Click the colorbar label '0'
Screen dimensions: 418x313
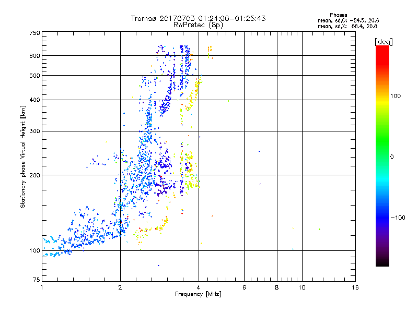coord(392,157)
